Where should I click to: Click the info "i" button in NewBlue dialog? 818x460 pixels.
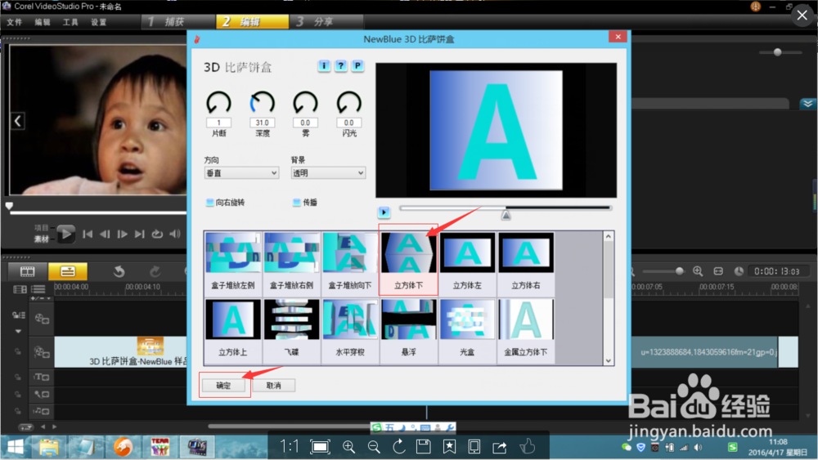(324, 65)
